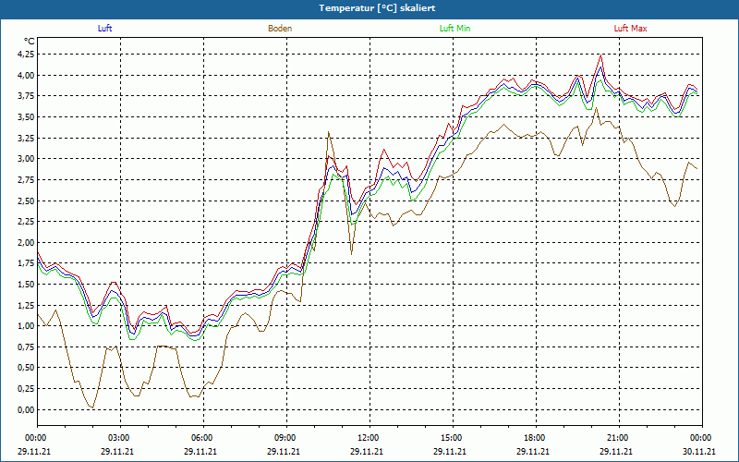Click the 30.11.21 date label
Screen dimensions: 739x462
click(x=699, y=451)
